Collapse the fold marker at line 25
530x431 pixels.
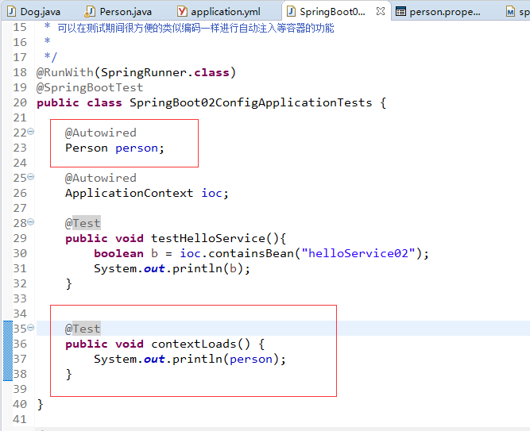pos(31,177)
